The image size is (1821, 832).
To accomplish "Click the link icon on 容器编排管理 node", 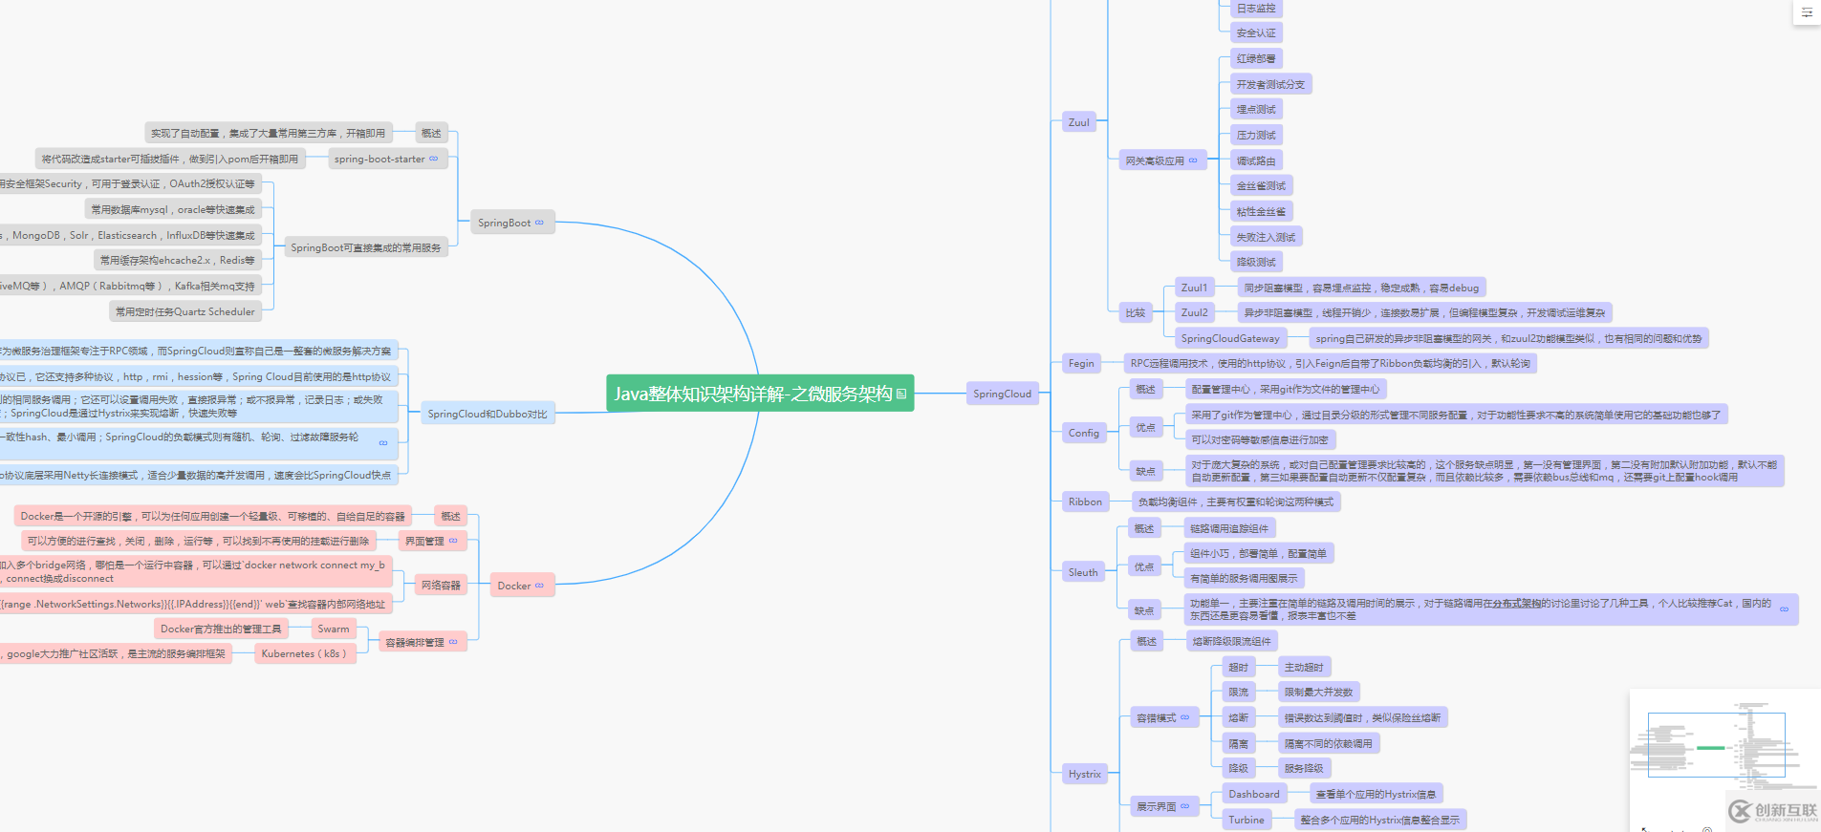I will coord(453,642).
